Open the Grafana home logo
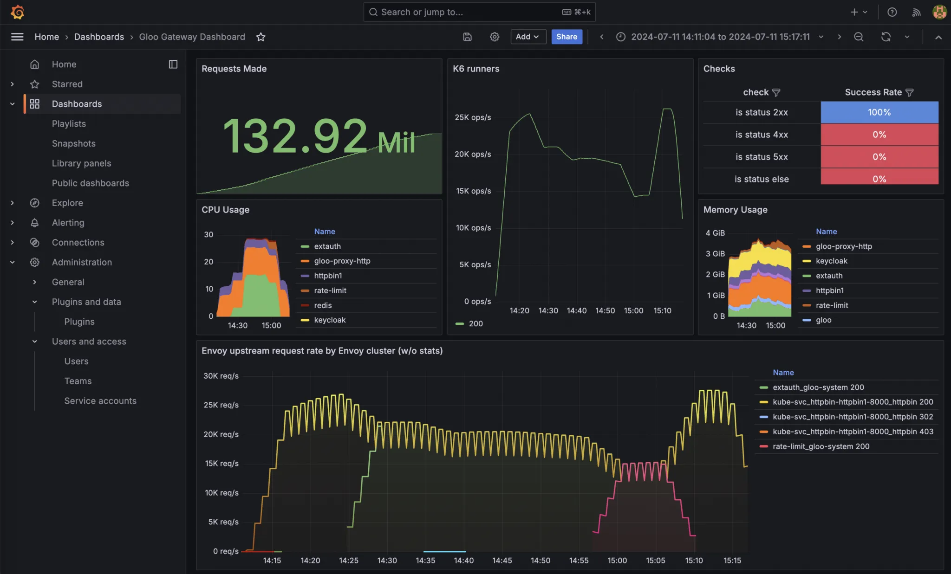 [x=17, y=12]
